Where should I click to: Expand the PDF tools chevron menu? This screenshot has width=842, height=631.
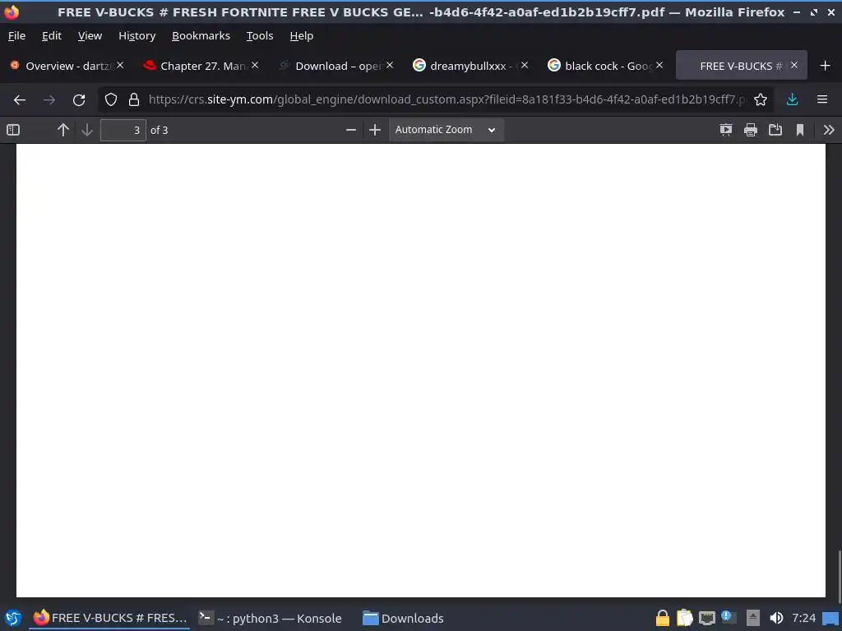click(x=829, y=130)
